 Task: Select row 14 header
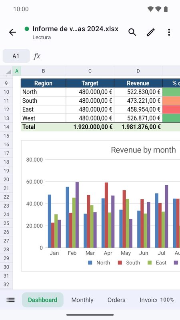point(6,127)
